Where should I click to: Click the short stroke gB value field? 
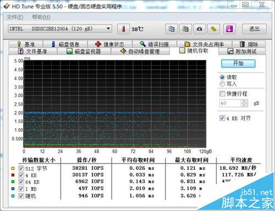[x=230, y=103]
